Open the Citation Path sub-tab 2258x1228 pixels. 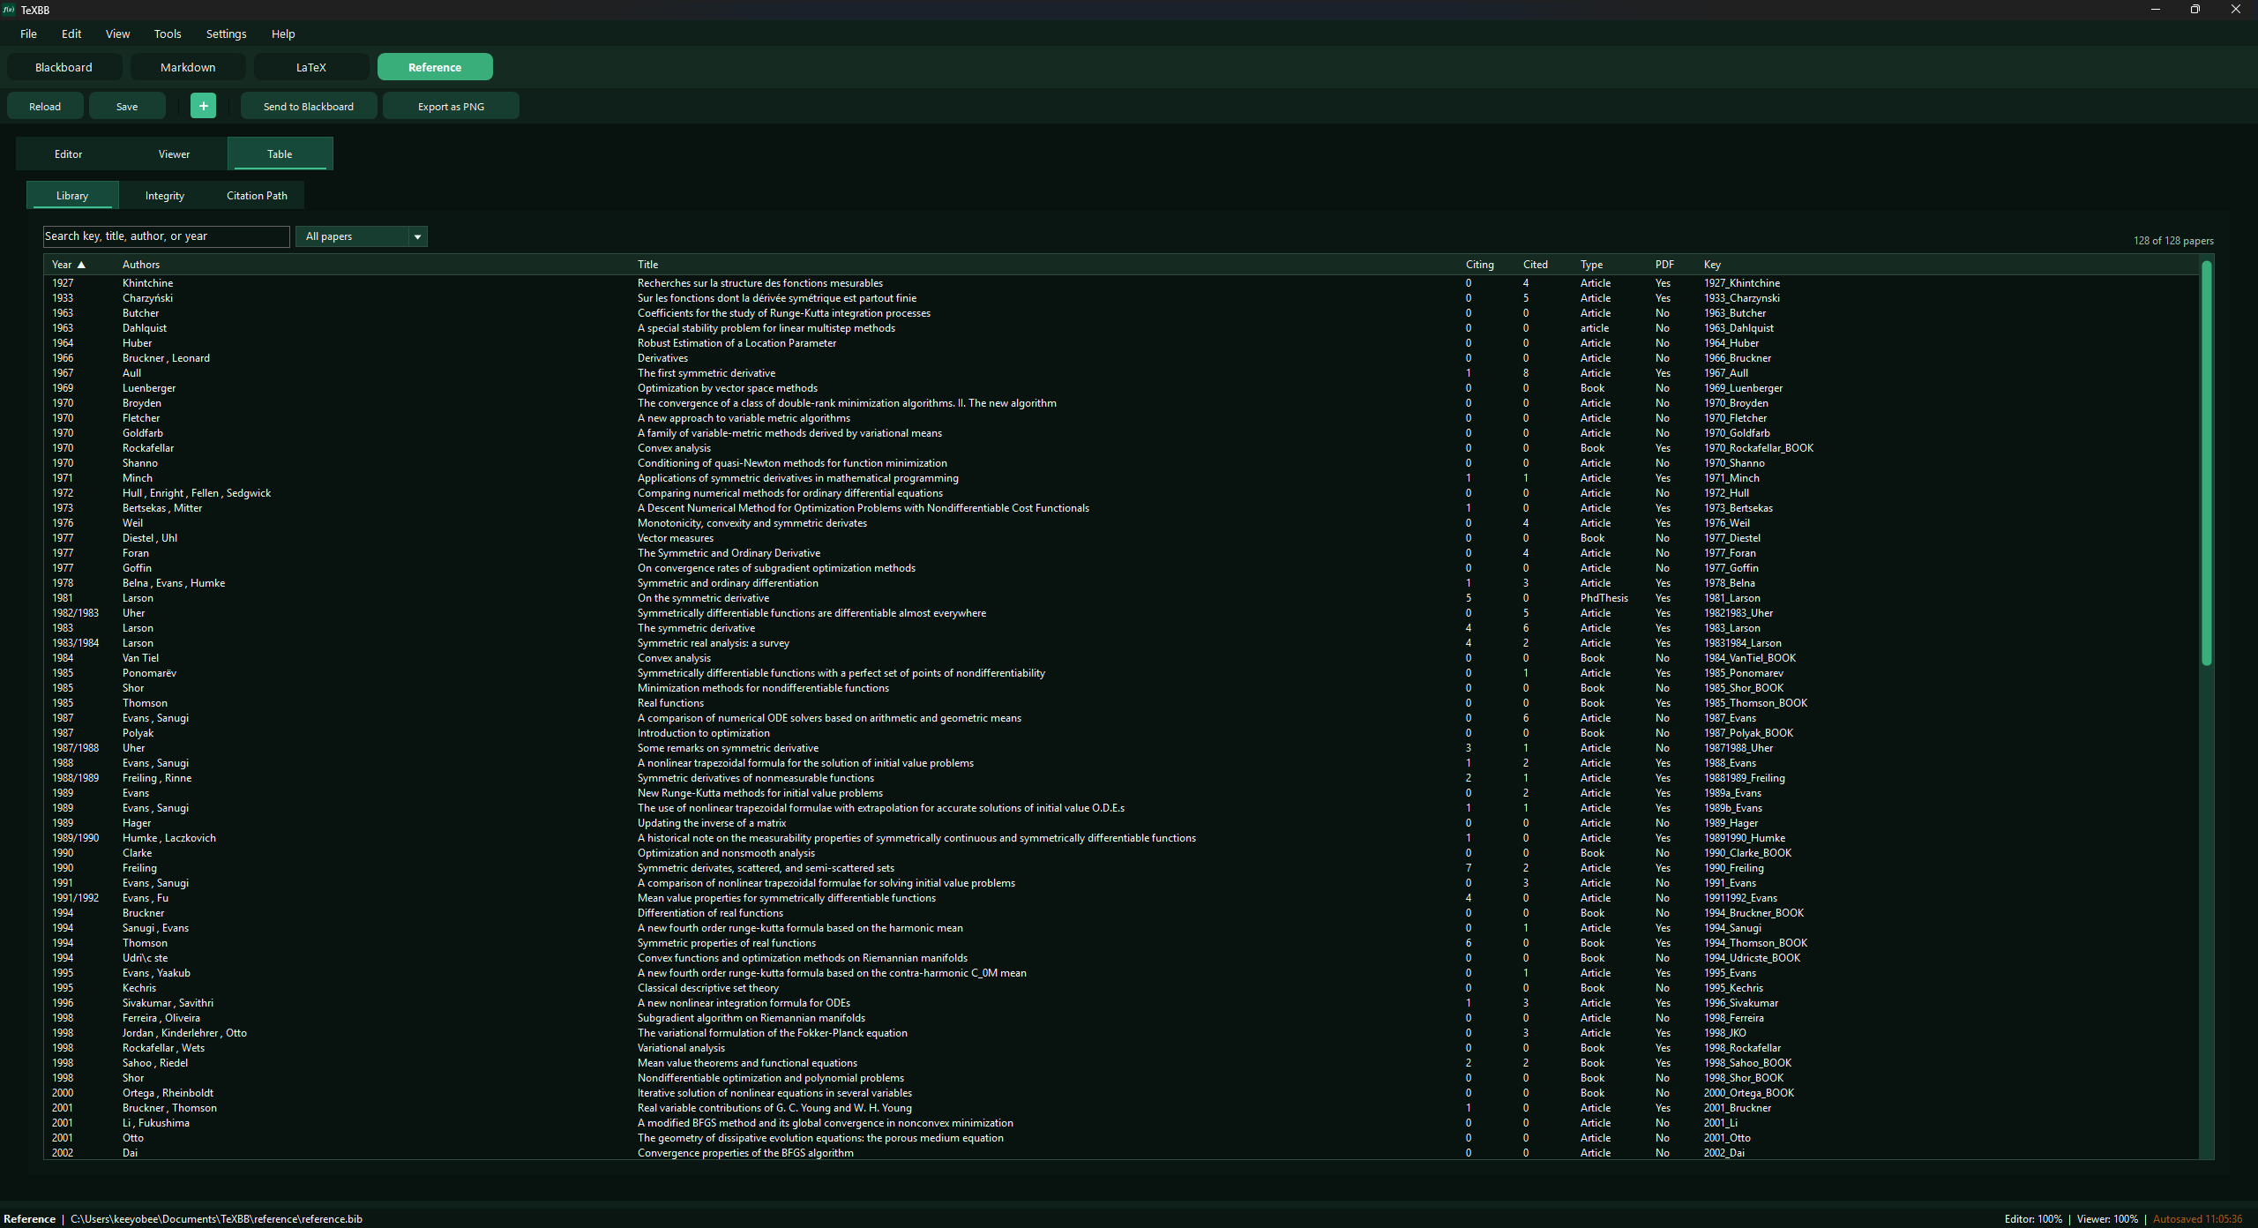point(257,195)
